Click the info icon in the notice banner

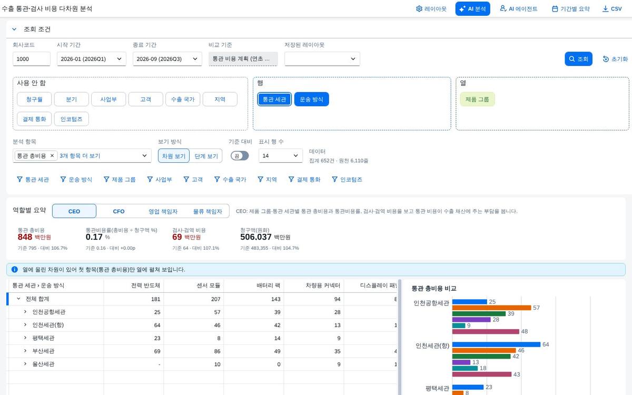click(15, 269)
